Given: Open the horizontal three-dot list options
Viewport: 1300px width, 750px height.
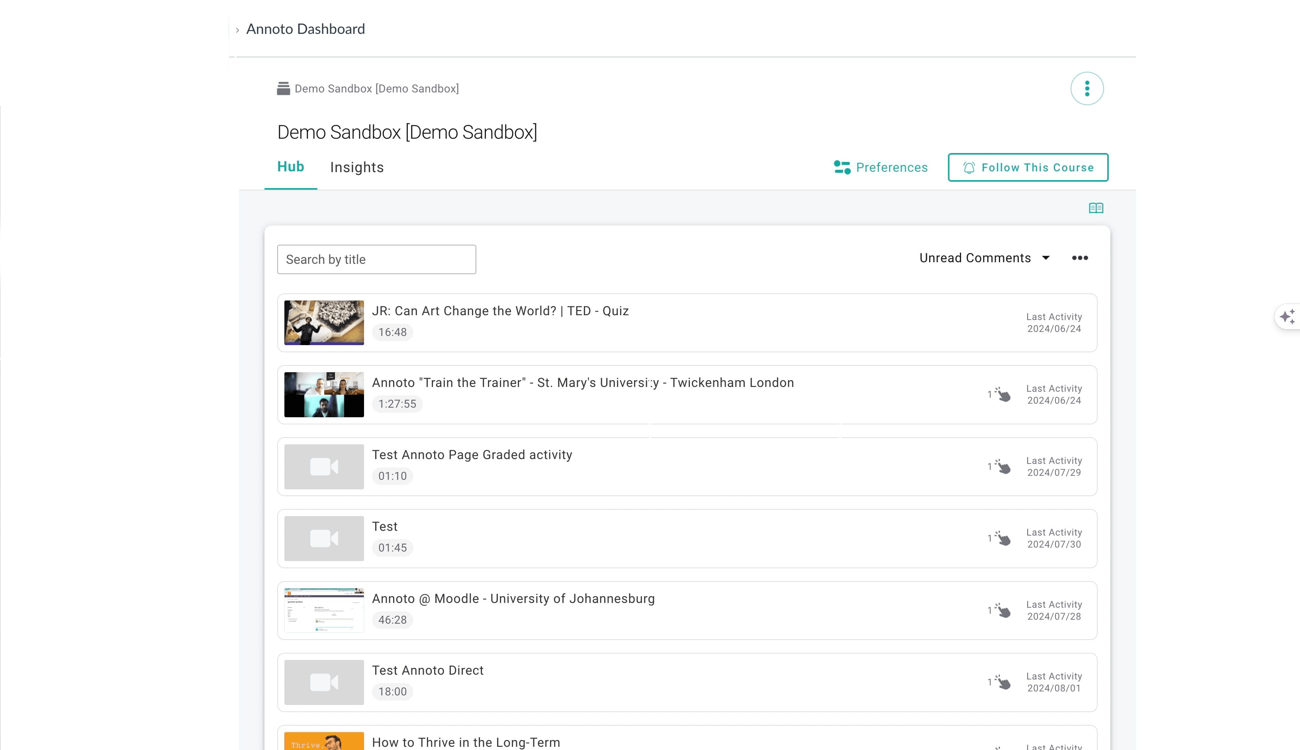Looking at the screenshot, I should click(x=1080, y=258).
